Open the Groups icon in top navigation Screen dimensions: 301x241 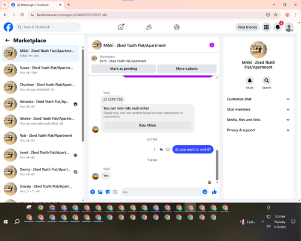coord(177,27)
